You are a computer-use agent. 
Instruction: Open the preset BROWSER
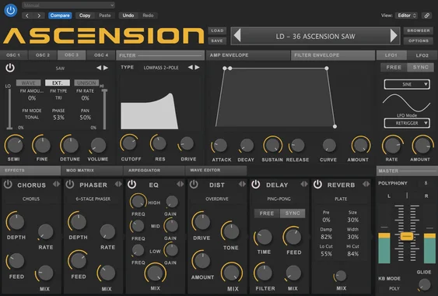point(419,31)
